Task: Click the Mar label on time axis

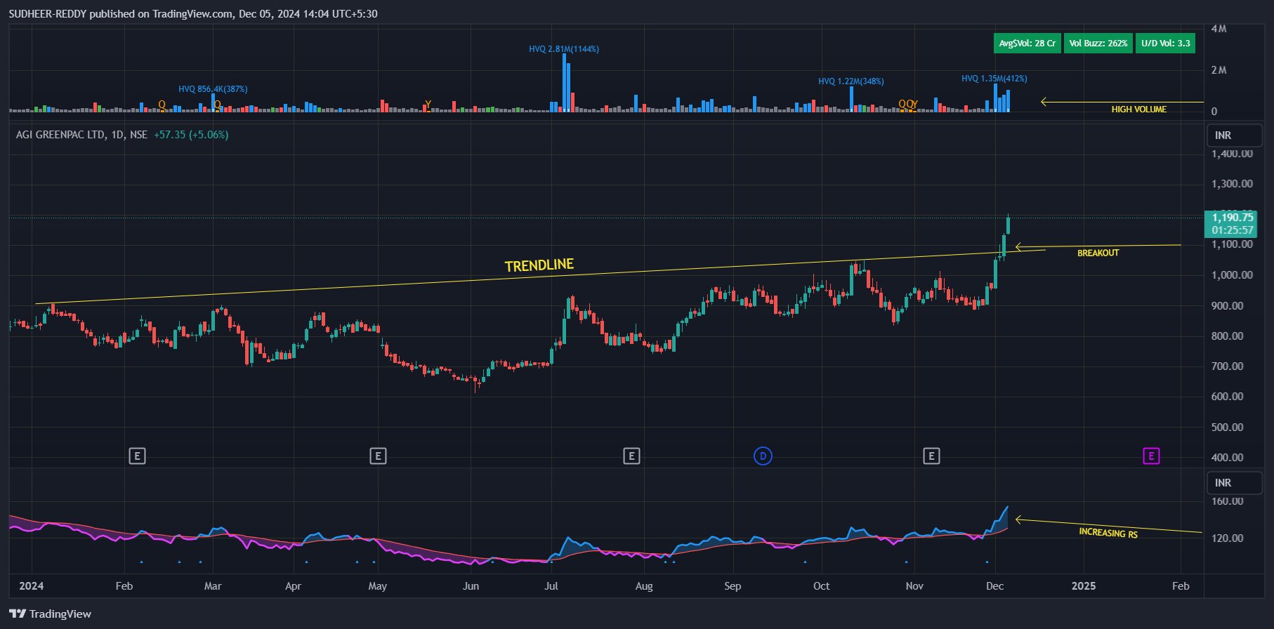Action: [x=213, y=586]
